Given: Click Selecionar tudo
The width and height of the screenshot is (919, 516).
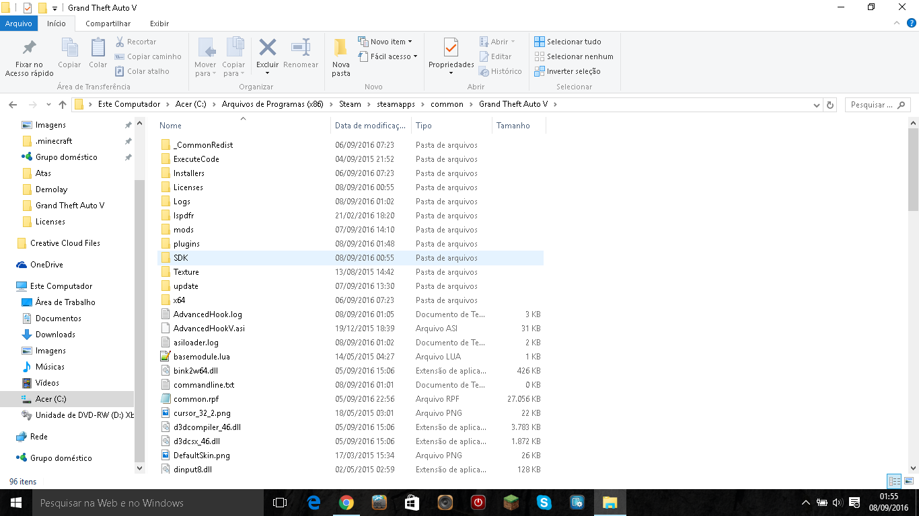Looking at the screenshot, I should point(568,42).
